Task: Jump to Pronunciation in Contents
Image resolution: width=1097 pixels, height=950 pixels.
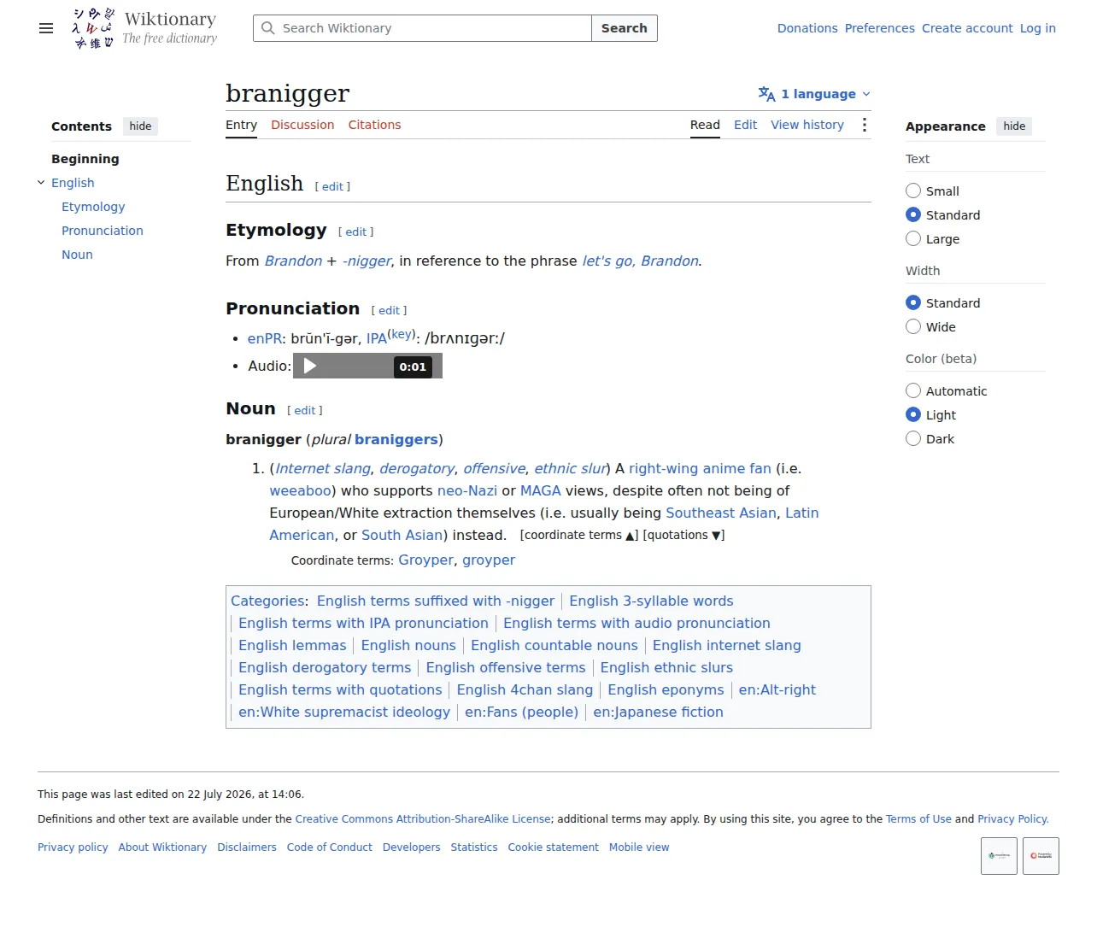Action: pyautogui.click(x=103, y=231)
